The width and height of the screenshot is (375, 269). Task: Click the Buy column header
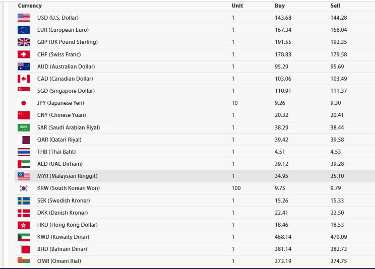280,6
